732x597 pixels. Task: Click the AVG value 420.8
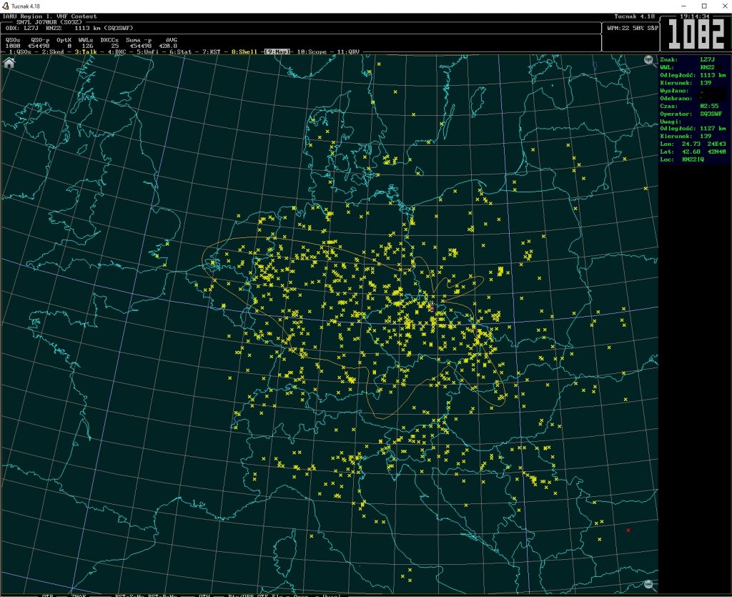pyautogui.click(x=168, y=46)
